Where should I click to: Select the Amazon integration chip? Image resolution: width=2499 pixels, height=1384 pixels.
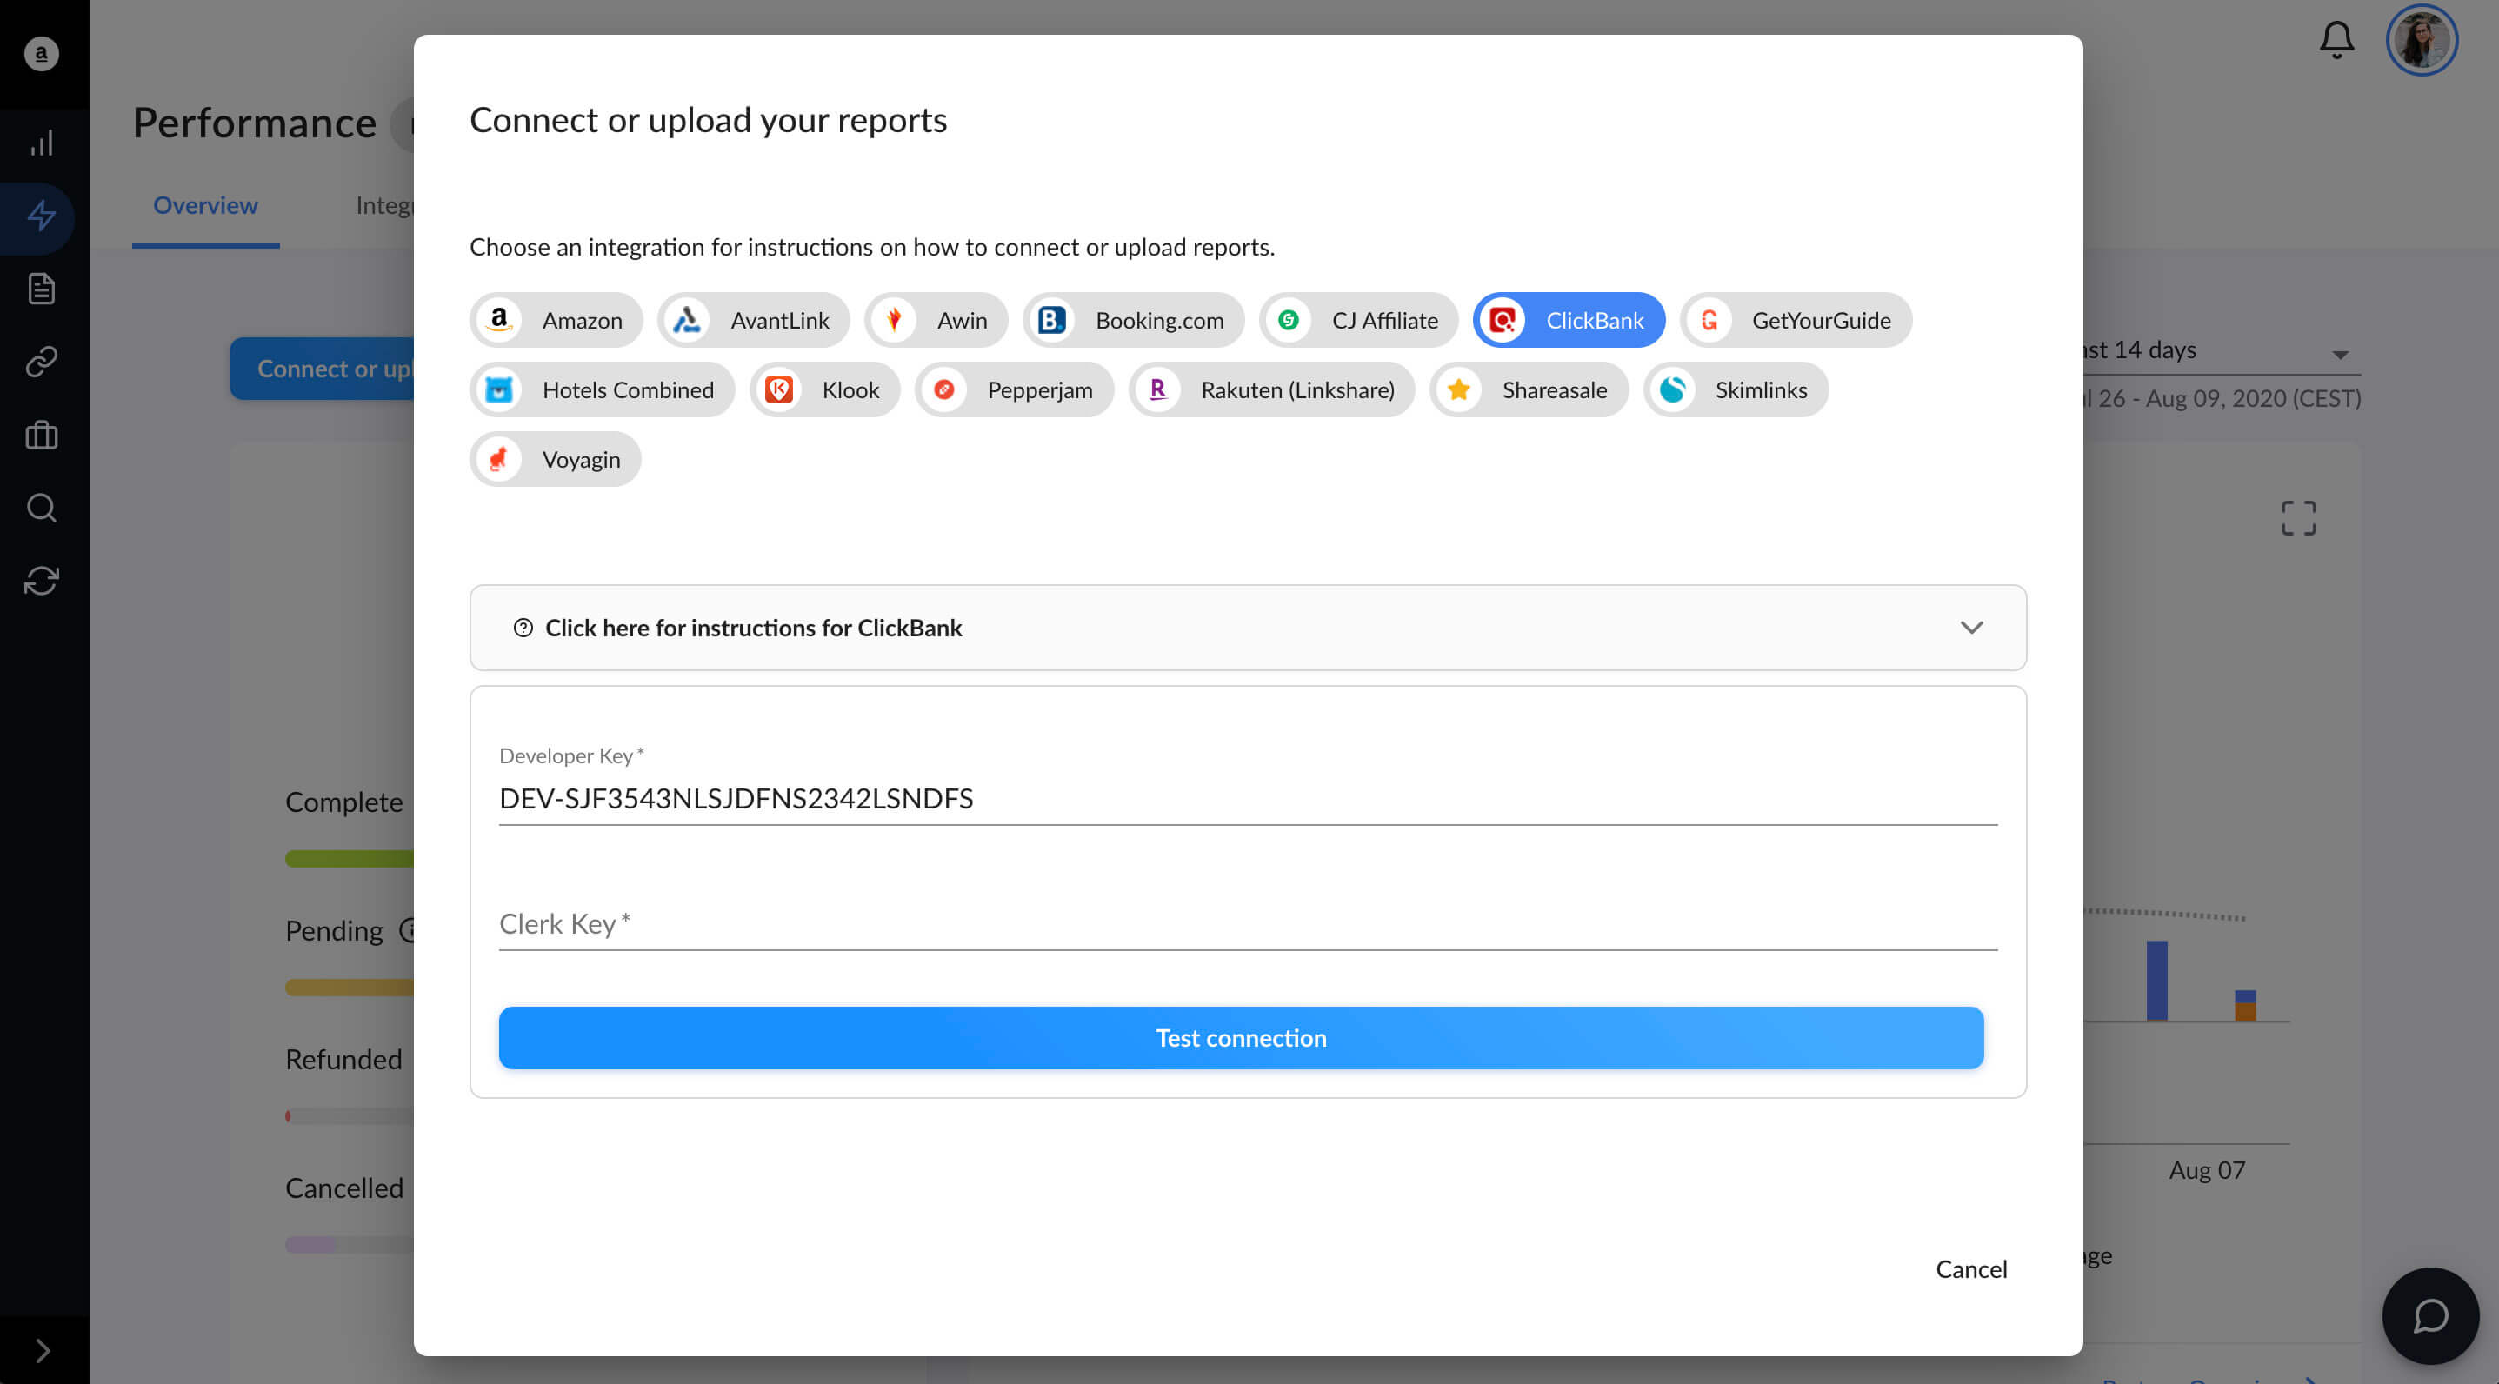click(x=556, y=320)
